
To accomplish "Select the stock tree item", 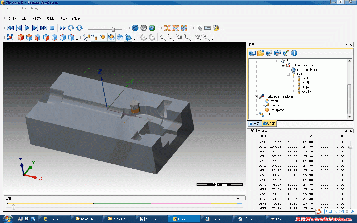I will 274,101.
